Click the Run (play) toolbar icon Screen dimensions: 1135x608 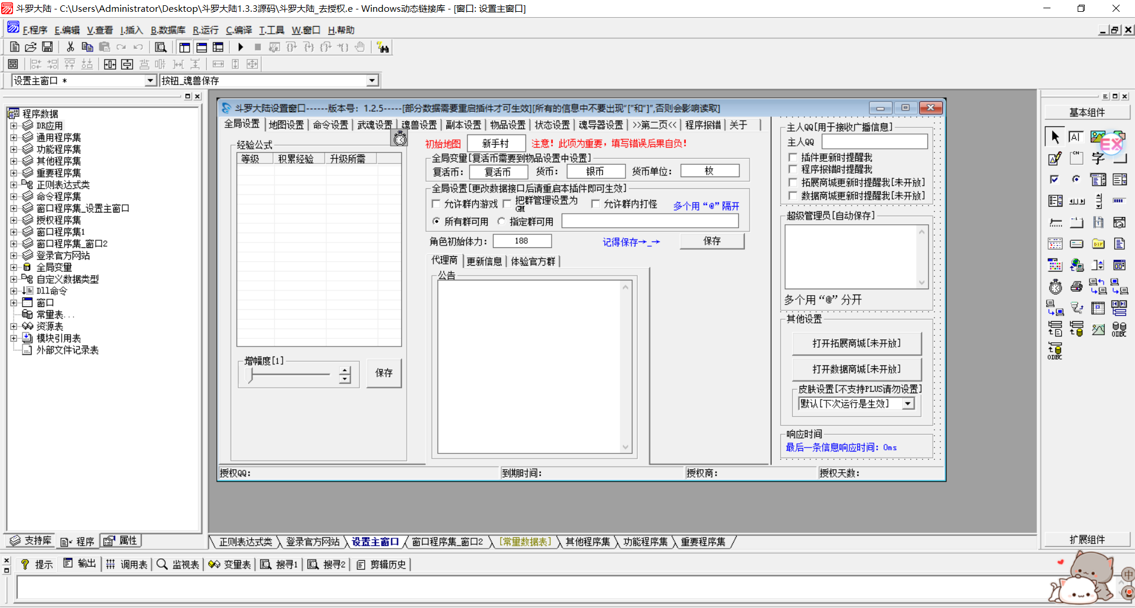(241, 47)
